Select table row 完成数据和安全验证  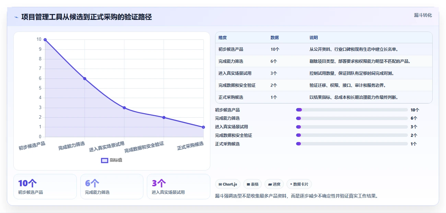324,85
